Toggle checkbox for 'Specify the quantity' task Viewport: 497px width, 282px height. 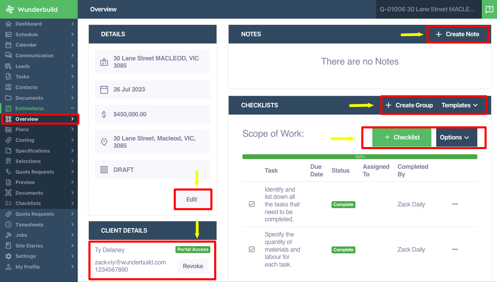point(252,249)
